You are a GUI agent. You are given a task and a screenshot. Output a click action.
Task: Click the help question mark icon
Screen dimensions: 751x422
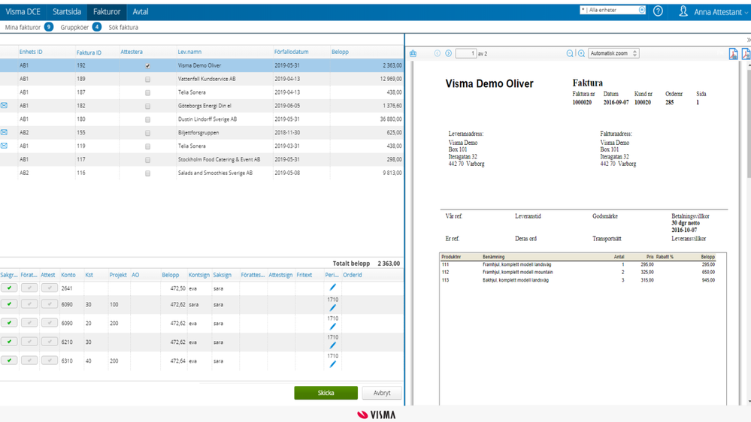pos(658,11)
